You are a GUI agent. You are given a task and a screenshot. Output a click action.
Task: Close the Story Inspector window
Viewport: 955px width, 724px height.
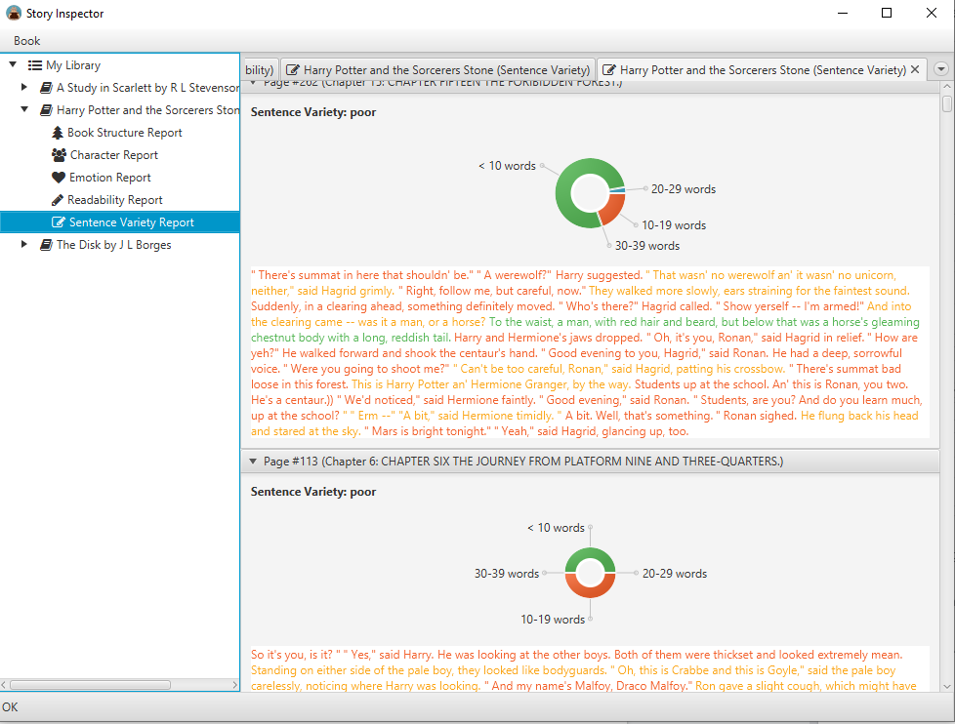point(932,14)
